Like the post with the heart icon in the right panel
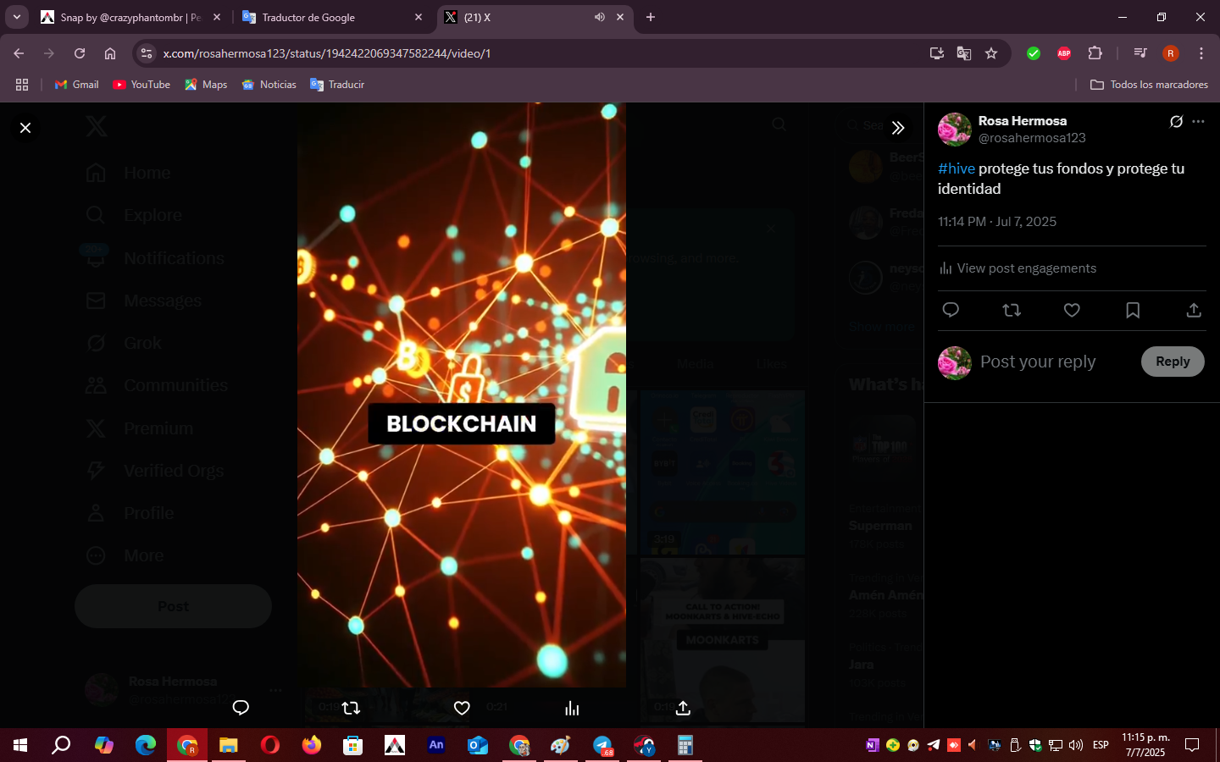The image size is (1220, 762). [x=1072, y=310]
